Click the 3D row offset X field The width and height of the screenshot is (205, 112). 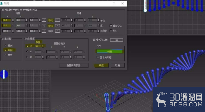51,57
